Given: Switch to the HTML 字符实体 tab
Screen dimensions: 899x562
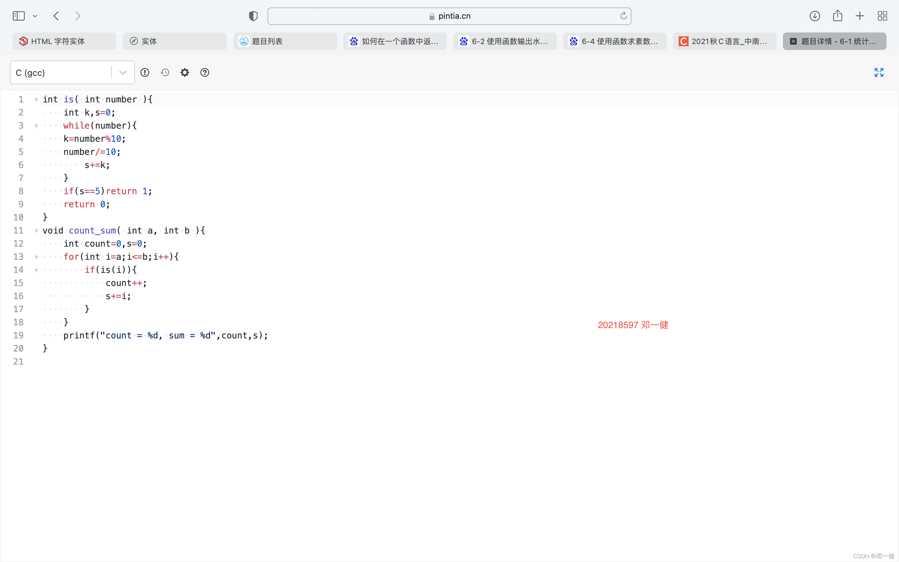Looking at the screenshot, I should (64, 41).
